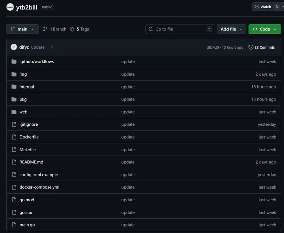Screen dimensions: 284x233
Task: Open the docker-compose.yml file
Action: pos(39,187)
